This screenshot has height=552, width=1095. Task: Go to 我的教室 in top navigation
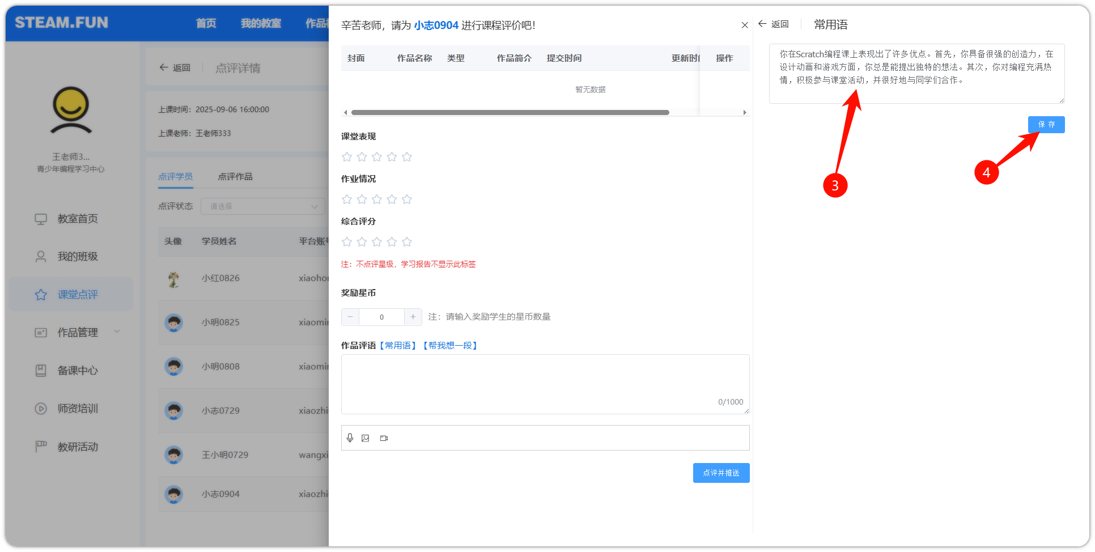point(261,23)
